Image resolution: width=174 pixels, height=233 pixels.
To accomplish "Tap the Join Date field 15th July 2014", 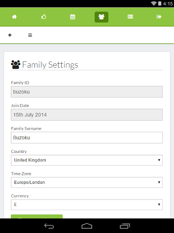I will pyautogui.click(x=87, y=115).
